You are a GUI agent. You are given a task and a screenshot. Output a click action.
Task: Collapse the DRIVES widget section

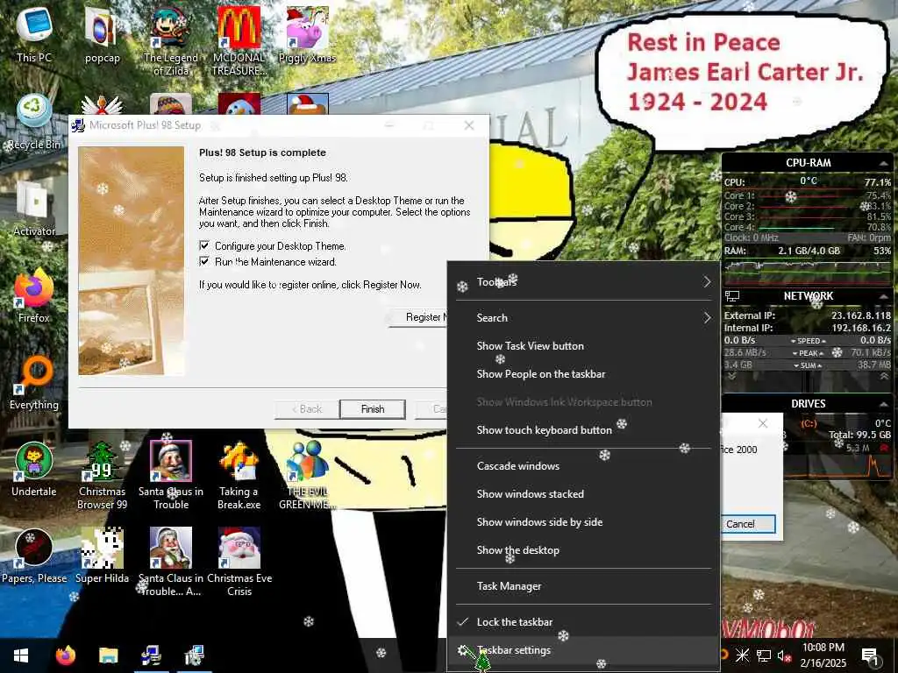[x=884, y=404]
